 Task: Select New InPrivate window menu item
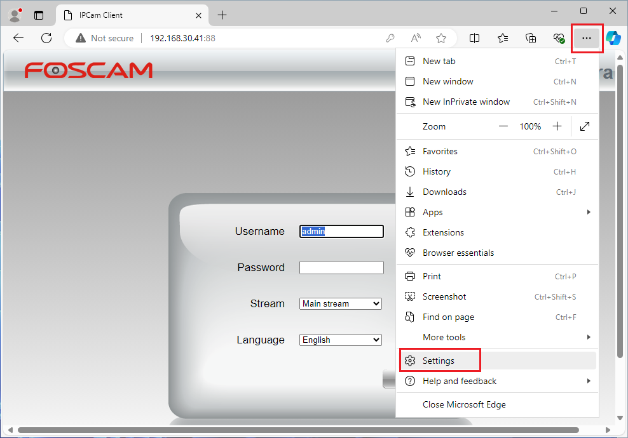click(466, 102)
